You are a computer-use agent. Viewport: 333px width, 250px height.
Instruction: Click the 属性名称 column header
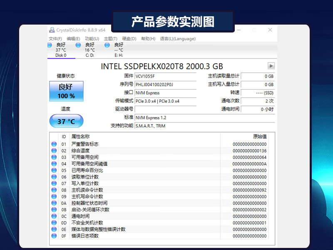click(144, 137)
